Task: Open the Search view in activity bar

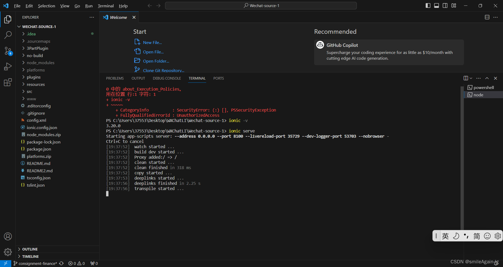Action: pos(8,35)
